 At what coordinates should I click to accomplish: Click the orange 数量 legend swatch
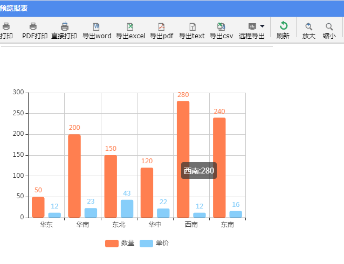(112, 243)
